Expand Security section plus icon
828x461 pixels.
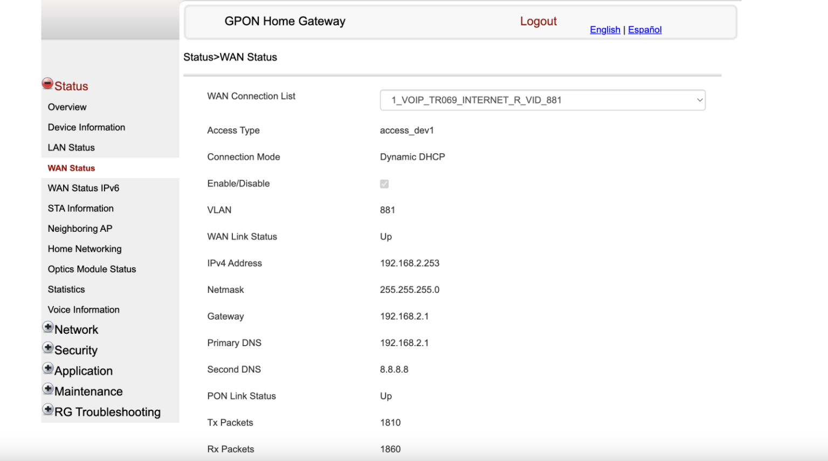click(48, 348)
